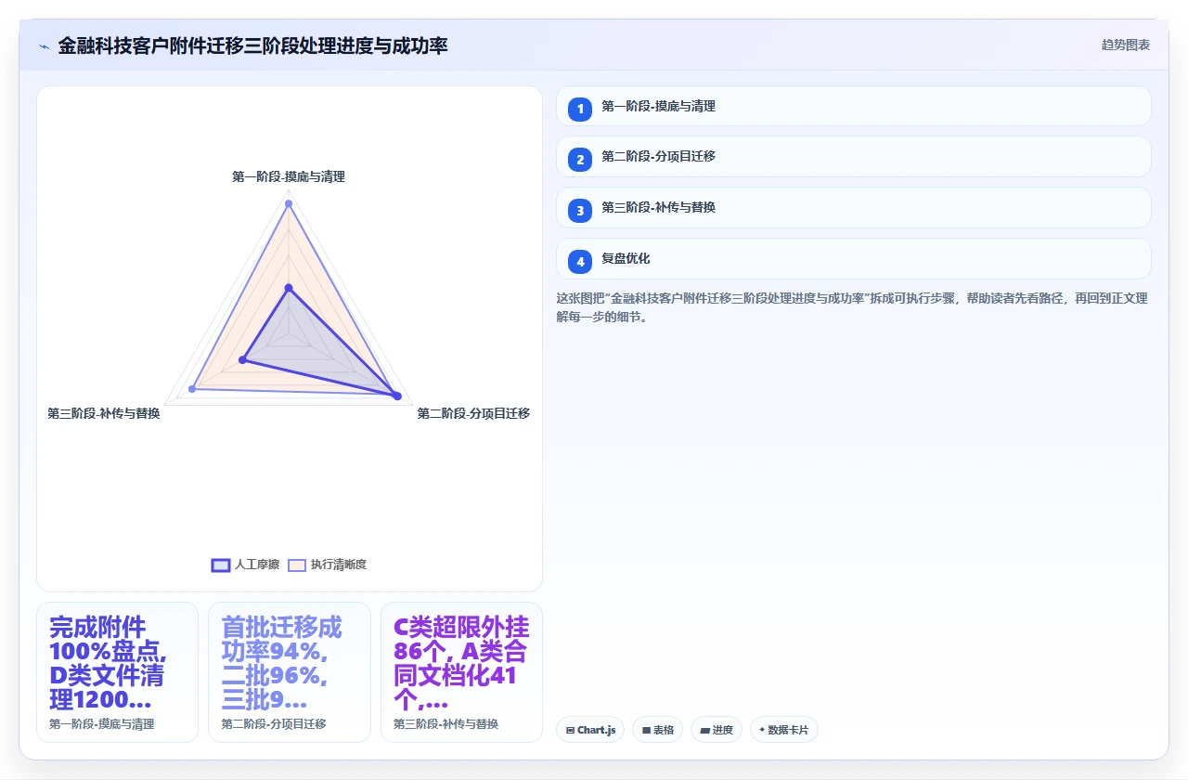This screenshot has width=1188, height=780.
Task: Select step number 2 badge
Action: pos(580,160)
